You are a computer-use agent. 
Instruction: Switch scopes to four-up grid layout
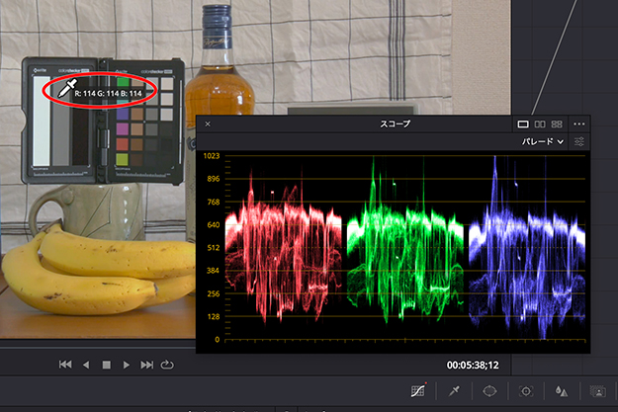pyautogui.click(x=557, y=124)
